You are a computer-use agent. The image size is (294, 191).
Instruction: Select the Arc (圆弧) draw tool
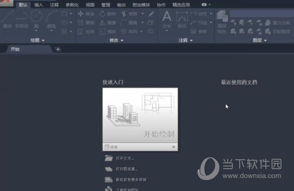coord(51,19)
